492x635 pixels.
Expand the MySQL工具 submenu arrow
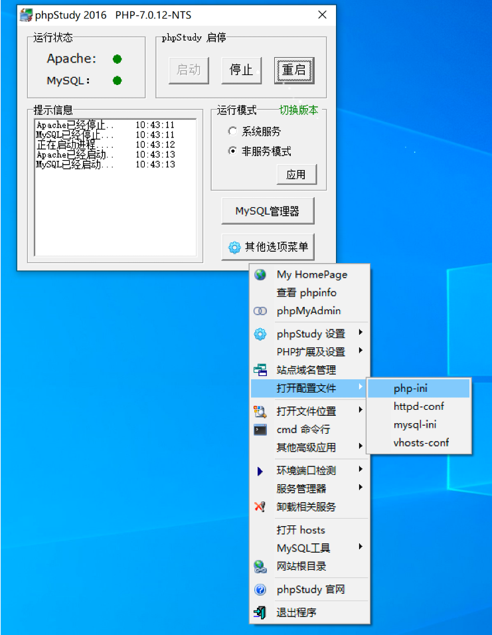point(361,547)
